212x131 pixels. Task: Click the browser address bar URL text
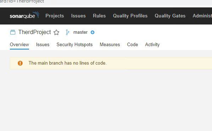[x=22, y=1]
